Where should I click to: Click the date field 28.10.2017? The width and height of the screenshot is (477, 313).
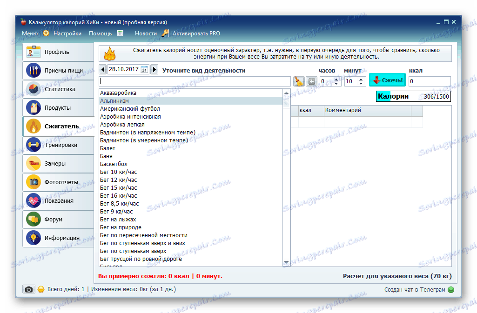coord(123,69)
